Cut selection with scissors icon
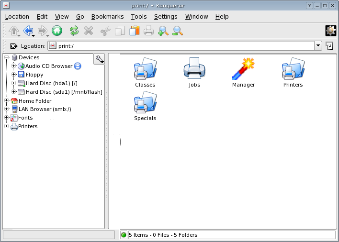The height and width of the screenshot is (242, 339). click(x=106, y=31)
